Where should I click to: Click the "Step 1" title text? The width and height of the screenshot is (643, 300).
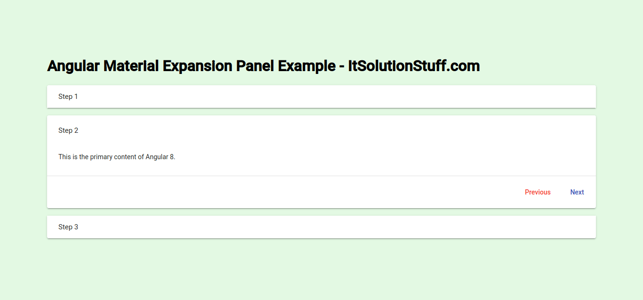pos(68,97)
